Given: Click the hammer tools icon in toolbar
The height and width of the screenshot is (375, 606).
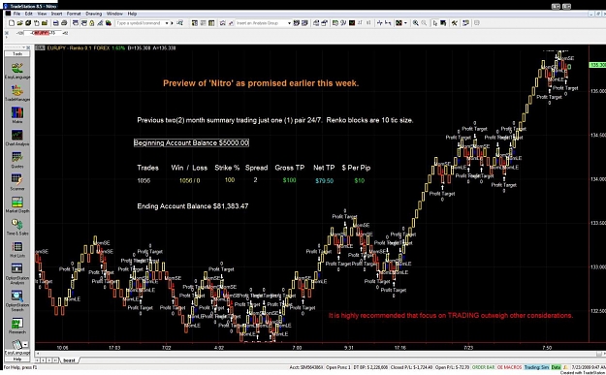Looking at the screenshot, I should (455, 23).
